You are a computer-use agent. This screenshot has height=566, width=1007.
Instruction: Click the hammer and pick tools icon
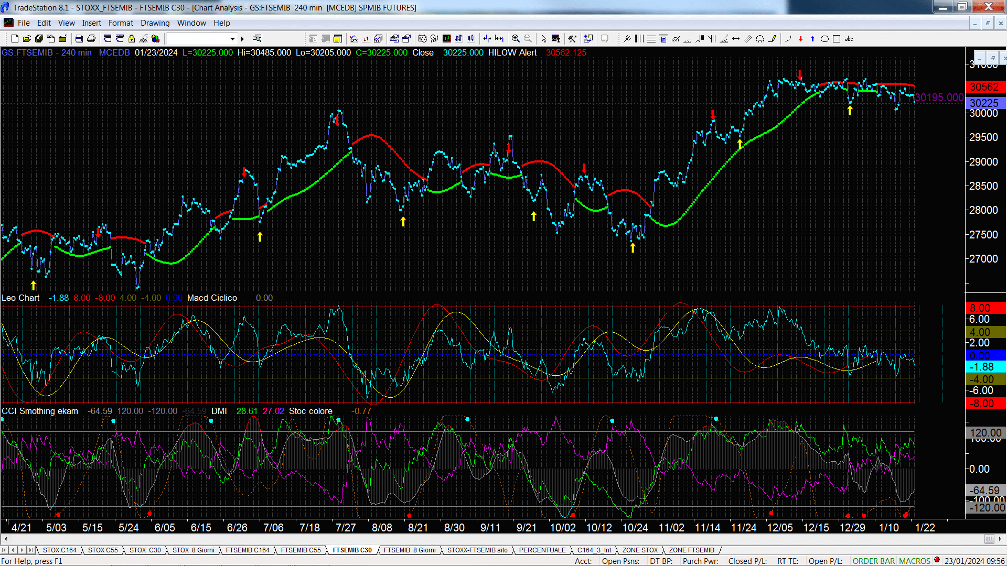pos(572,39)
